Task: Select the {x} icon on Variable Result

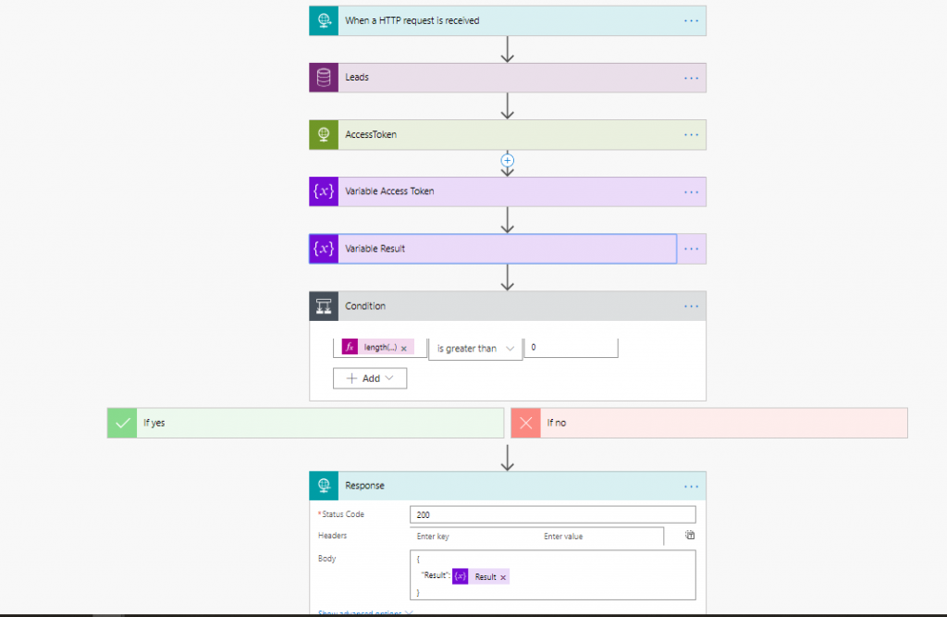Action: (323, 248)
